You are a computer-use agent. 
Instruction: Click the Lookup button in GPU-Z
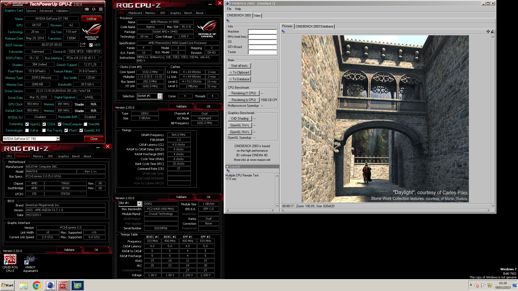click(91, 19)
